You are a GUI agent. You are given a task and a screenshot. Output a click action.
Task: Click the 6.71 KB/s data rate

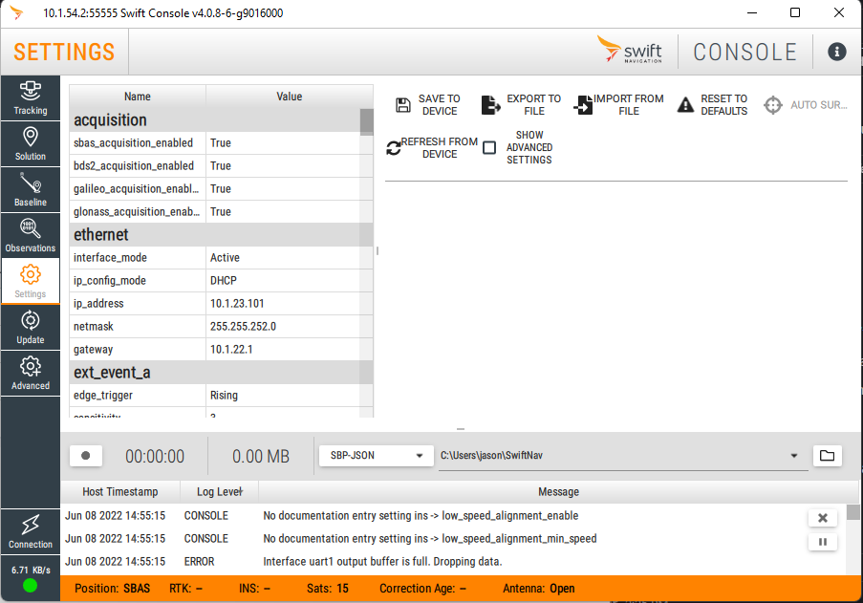coord(31,570)
